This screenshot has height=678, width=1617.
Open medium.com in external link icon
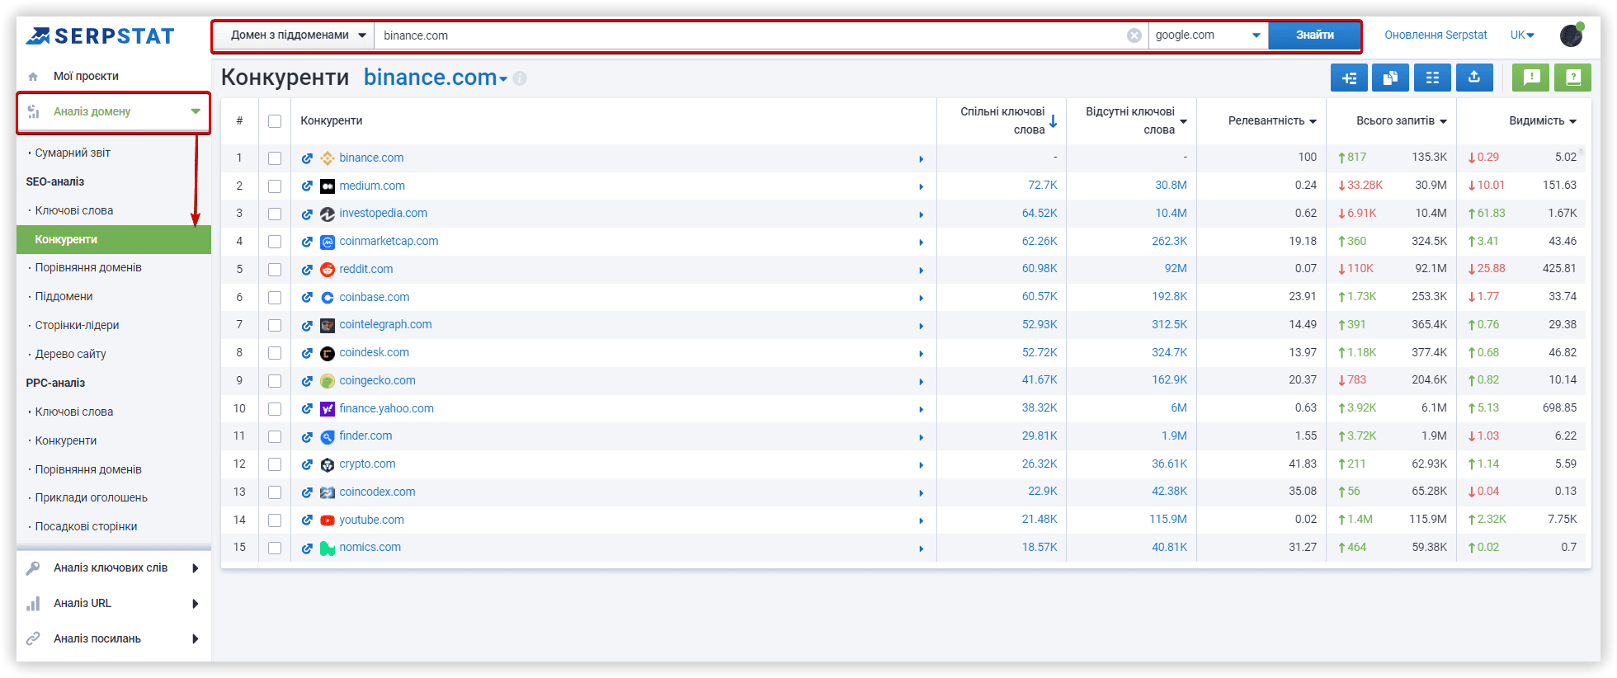307,186
